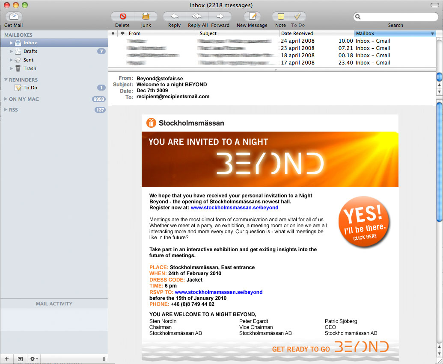Open the Drafts mailbox
443x364 pixels.
pos(54,51)
